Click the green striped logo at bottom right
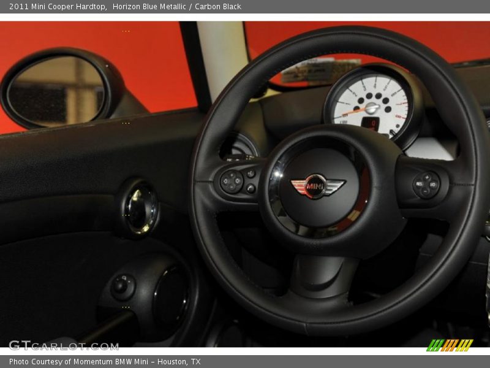 449,345
